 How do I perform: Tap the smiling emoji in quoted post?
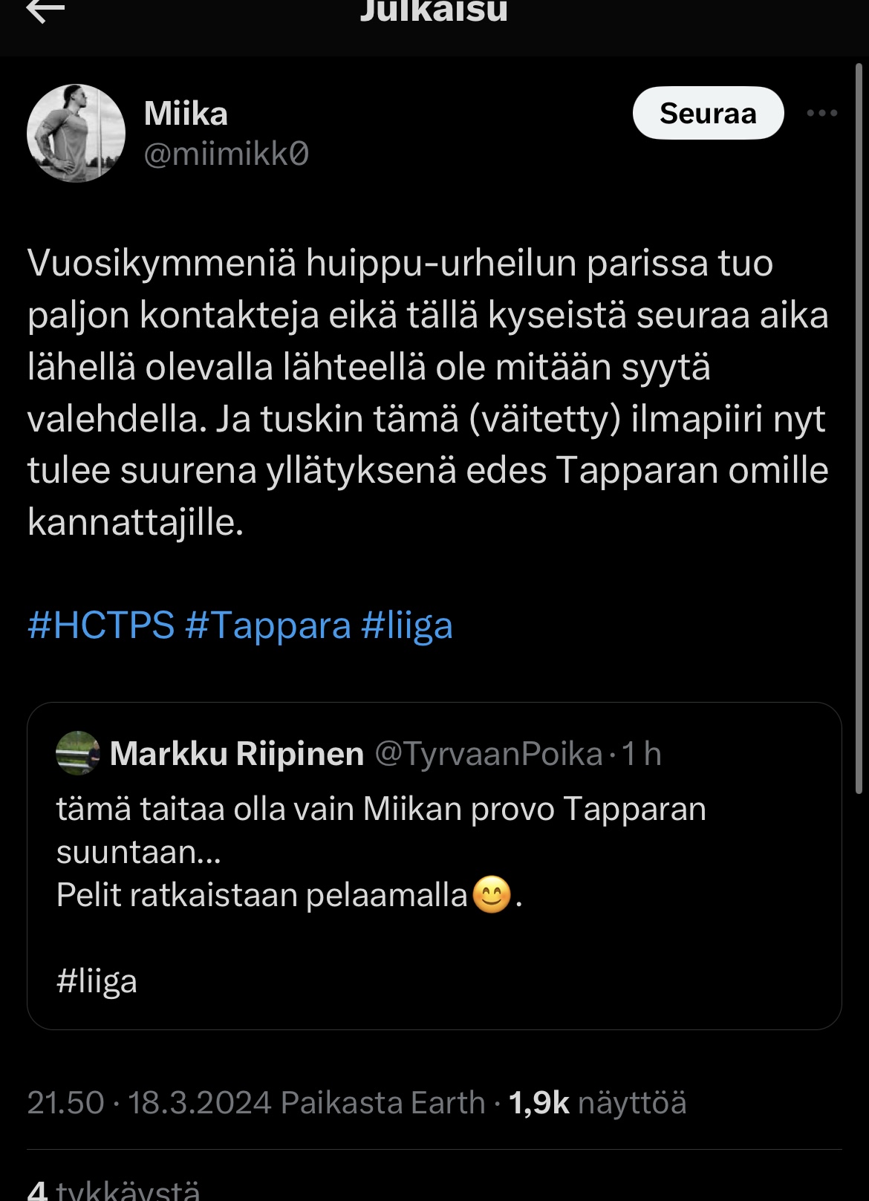(x=492, y=894)
